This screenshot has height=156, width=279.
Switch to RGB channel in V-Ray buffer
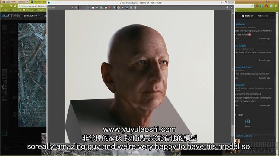coord(76,8)
